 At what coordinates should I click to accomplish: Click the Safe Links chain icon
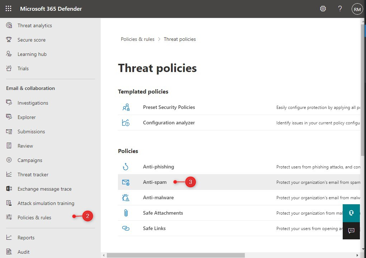125,228
